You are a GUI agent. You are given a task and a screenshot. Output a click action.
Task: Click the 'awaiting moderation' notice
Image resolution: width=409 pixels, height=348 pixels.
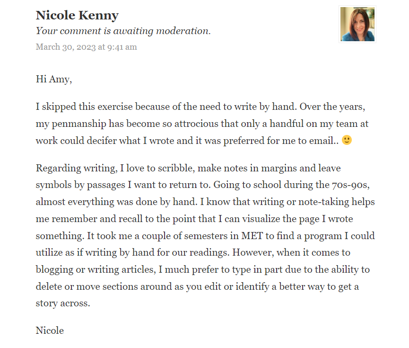click(123, 31)
